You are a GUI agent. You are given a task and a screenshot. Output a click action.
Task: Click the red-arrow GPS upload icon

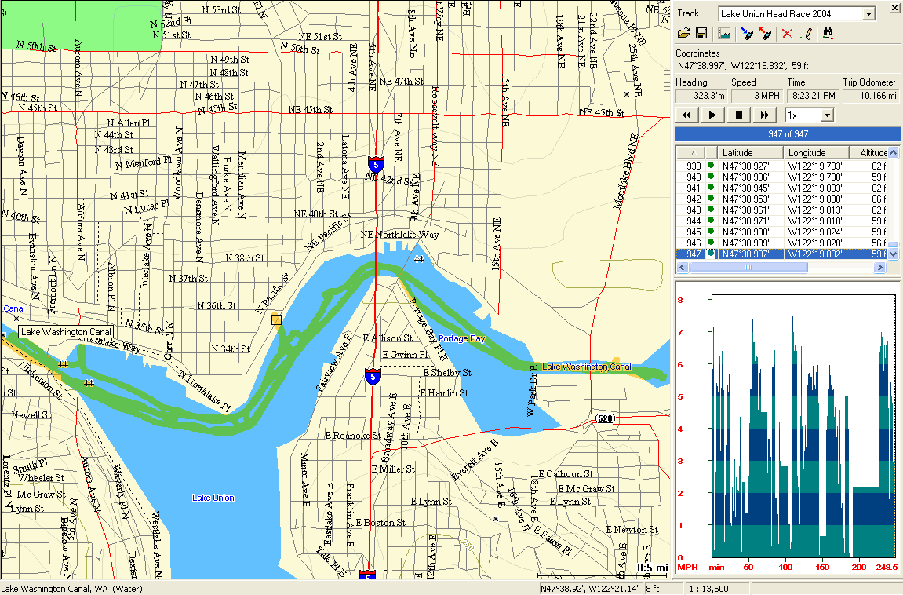[765, 34]
